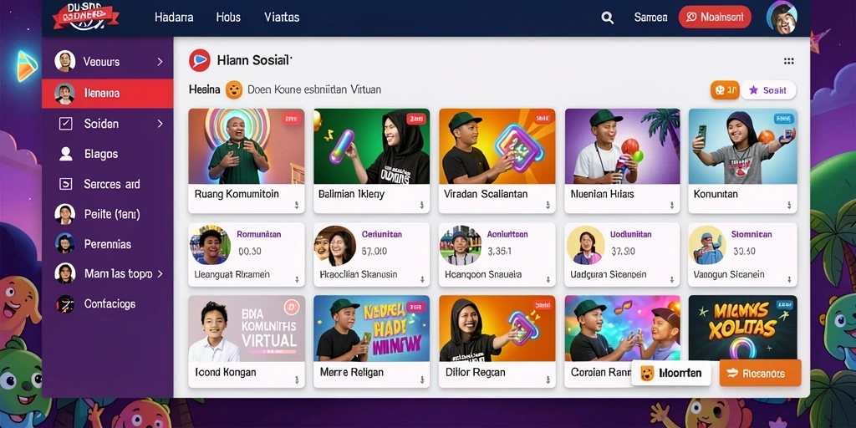The image size is (856, 428).
Task: Click the blue badge on Konunitan thumbnail
Action: point(782,118)
